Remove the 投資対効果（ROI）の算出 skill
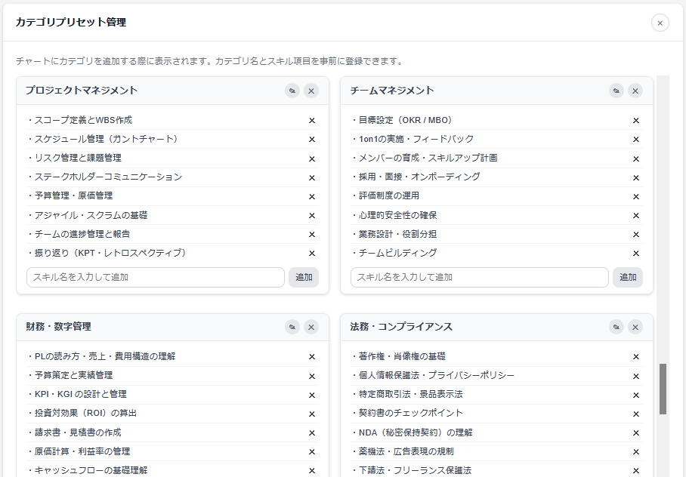Image resolution: width=686 pixels, height=477 pixels. click(312, 414)
